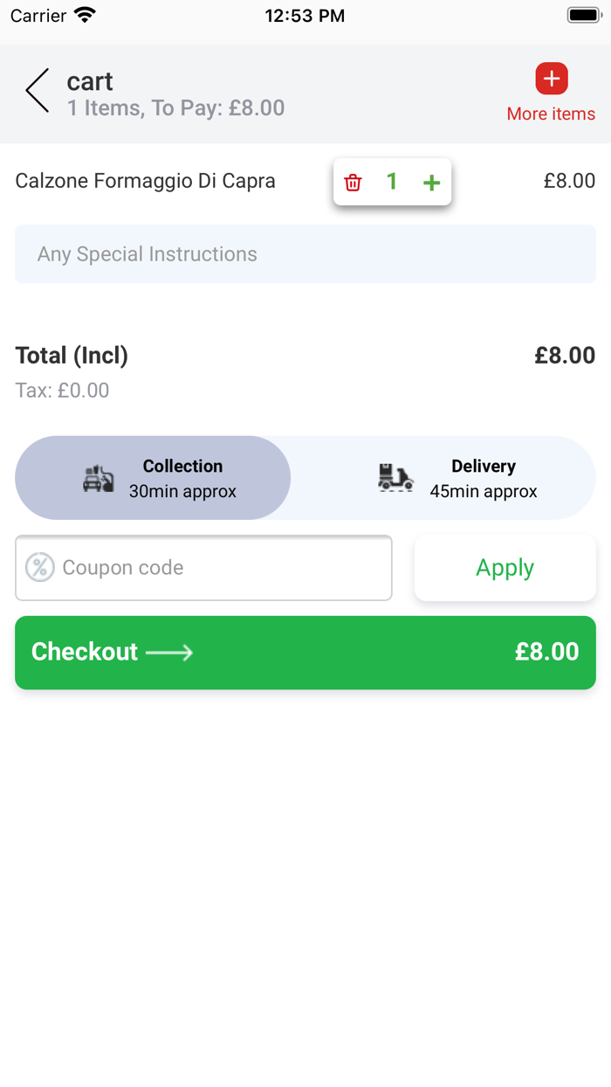This screenshot has width=611, height=1087.
Task: Focus the Coupon code field
Action: point(218,568)
